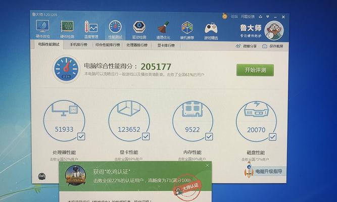Click the 内存性能 label

192,153
